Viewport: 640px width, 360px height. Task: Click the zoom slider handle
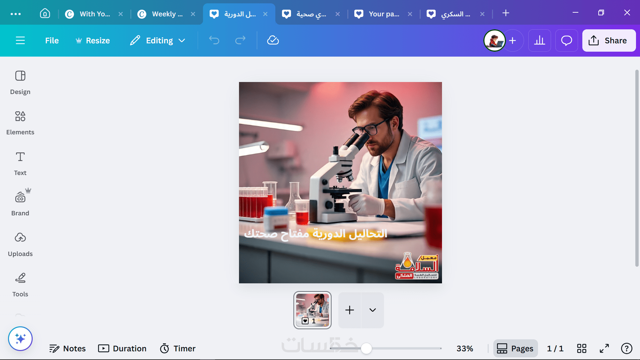(x=366, y=348)
